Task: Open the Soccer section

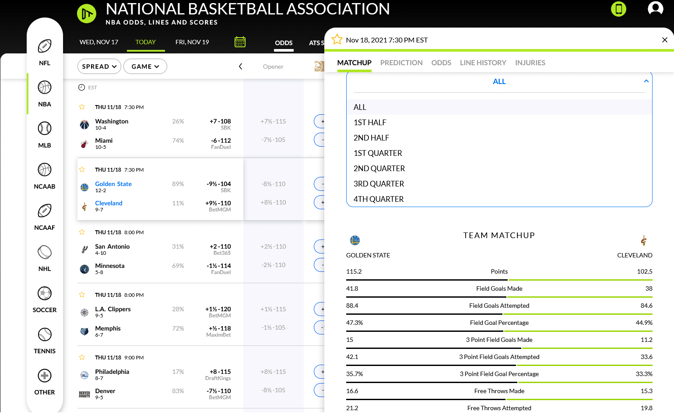Action: tap(44, 293)
